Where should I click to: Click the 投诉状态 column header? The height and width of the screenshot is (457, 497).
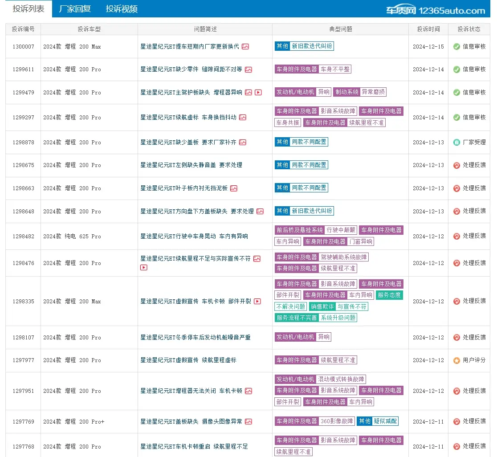[x=469, y=29]
